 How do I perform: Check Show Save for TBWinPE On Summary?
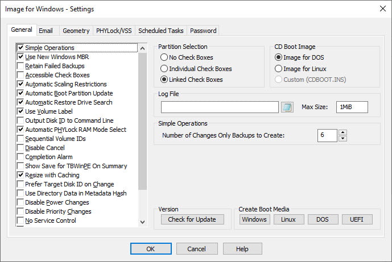tap(20, 166)
